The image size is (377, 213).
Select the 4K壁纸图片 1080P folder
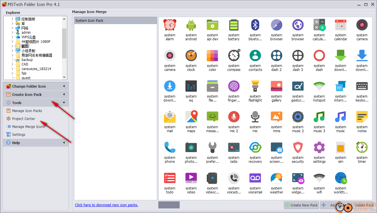36,42
